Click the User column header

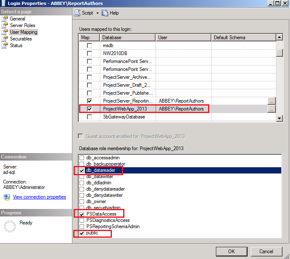[183, 38]
